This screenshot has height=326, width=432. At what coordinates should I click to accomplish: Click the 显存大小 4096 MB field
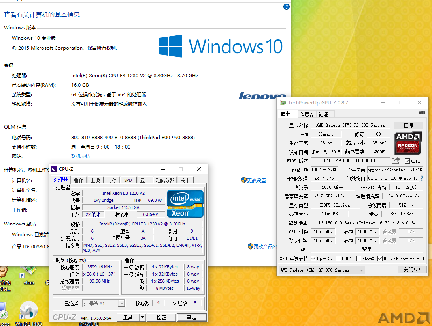pyautogui.click(x=330, y=214)
